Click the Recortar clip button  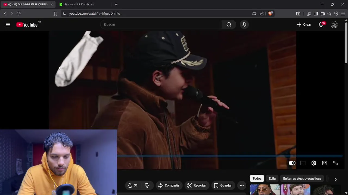pyautogui.click(x=197, y=186)
